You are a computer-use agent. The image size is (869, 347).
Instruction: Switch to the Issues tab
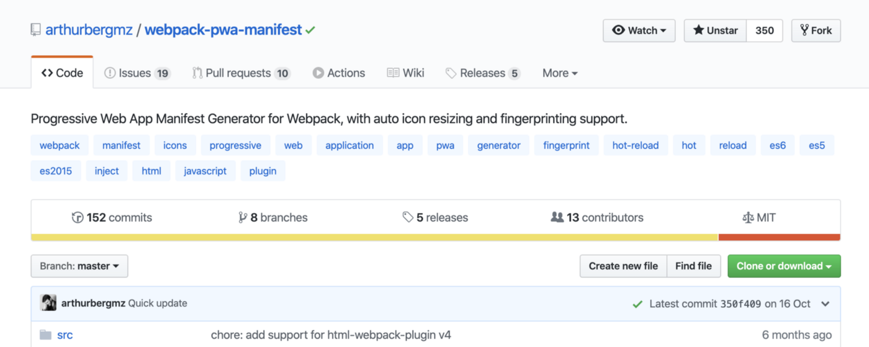point(137,73)
